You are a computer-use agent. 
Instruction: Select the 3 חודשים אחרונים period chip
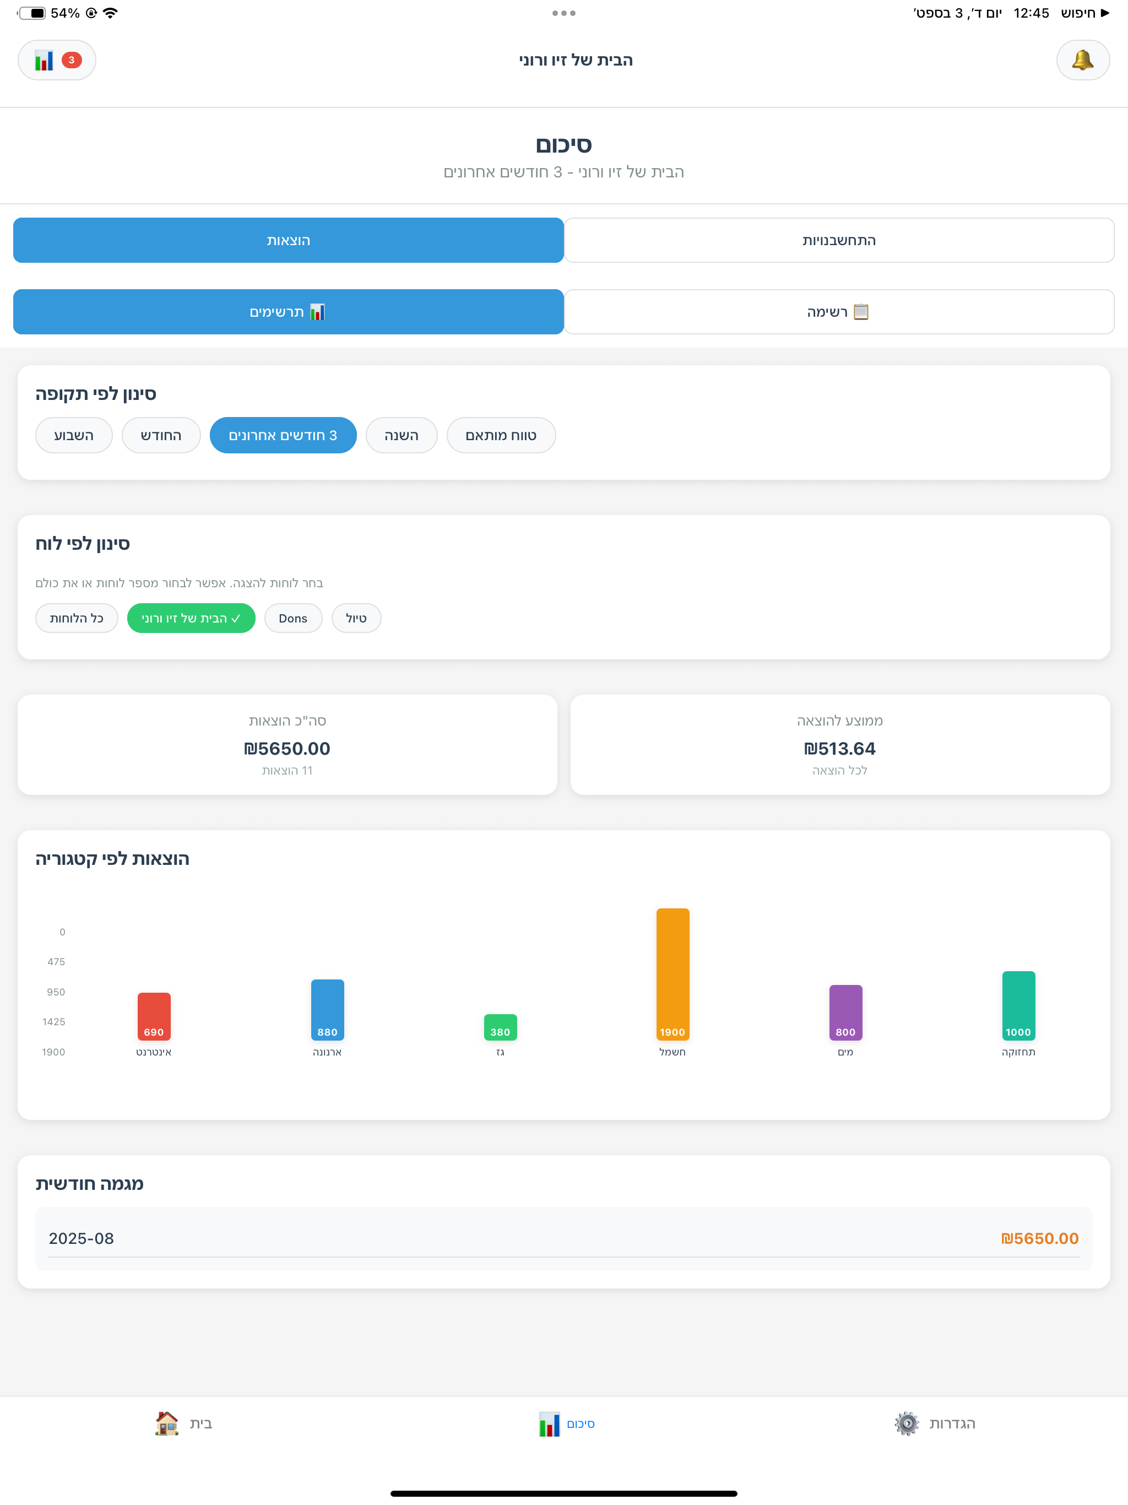283,435
